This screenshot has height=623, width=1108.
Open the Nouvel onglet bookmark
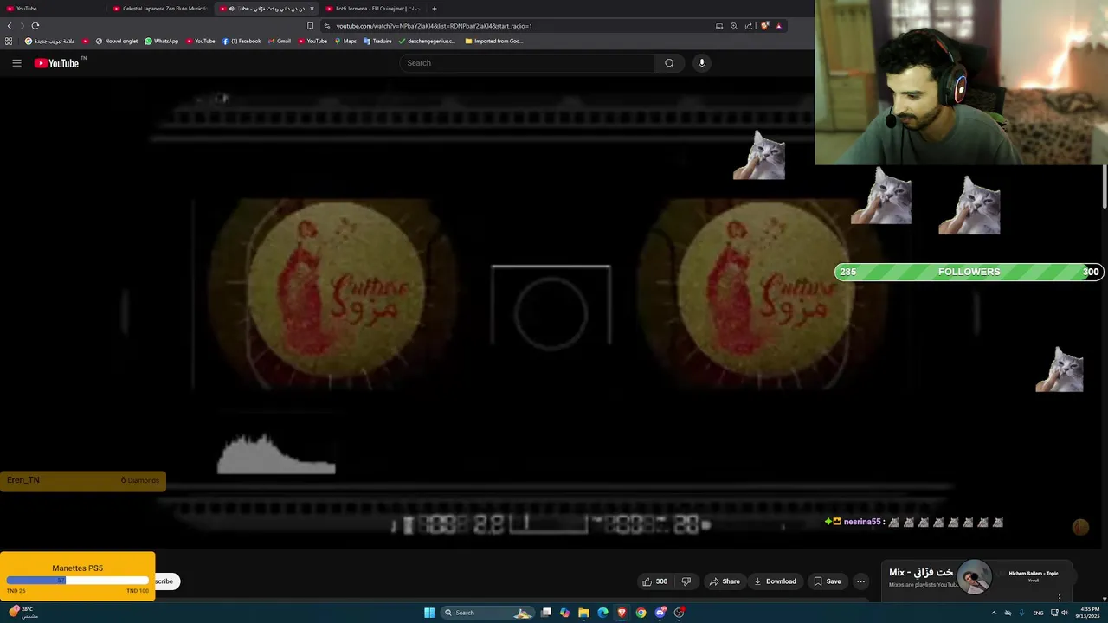(x=117, y=41)
